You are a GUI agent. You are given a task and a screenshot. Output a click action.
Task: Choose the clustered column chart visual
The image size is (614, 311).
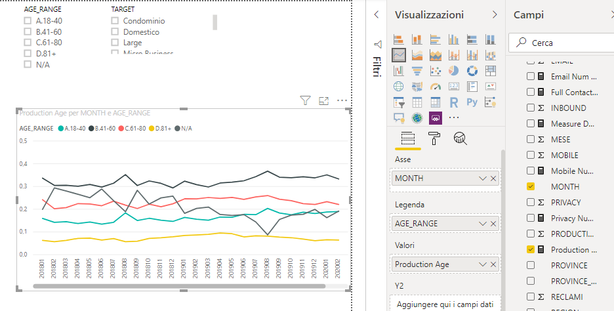click(454, 39)
